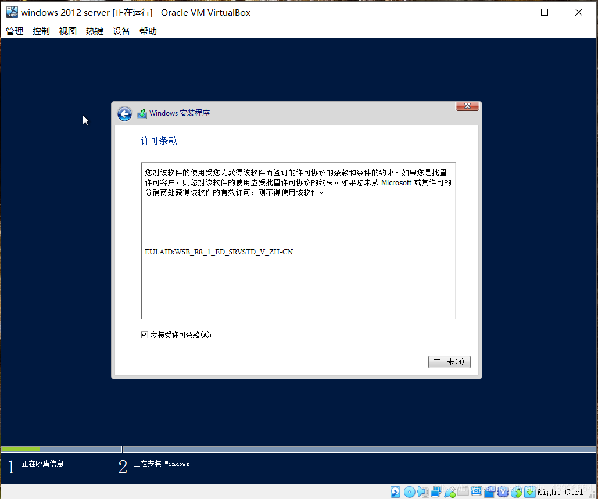
Task: Click the Windows 安装程序 title text
Action: pyautogui.click(x=180, y=113)
